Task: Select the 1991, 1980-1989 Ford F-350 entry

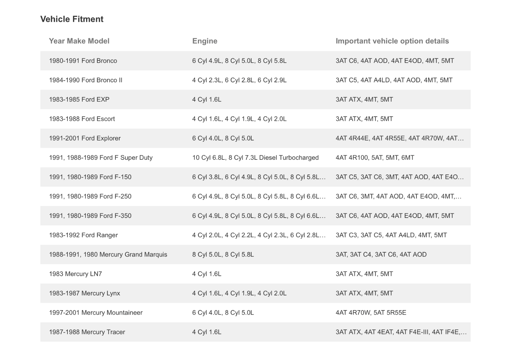Action: tap(90, 216)
